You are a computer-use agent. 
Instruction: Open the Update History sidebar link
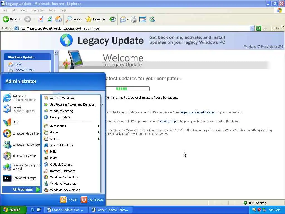[24, 70]
